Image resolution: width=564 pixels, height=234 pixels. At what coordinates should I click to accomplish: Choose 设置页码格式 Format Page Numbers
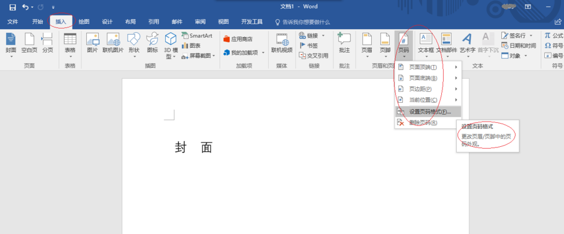427,112
